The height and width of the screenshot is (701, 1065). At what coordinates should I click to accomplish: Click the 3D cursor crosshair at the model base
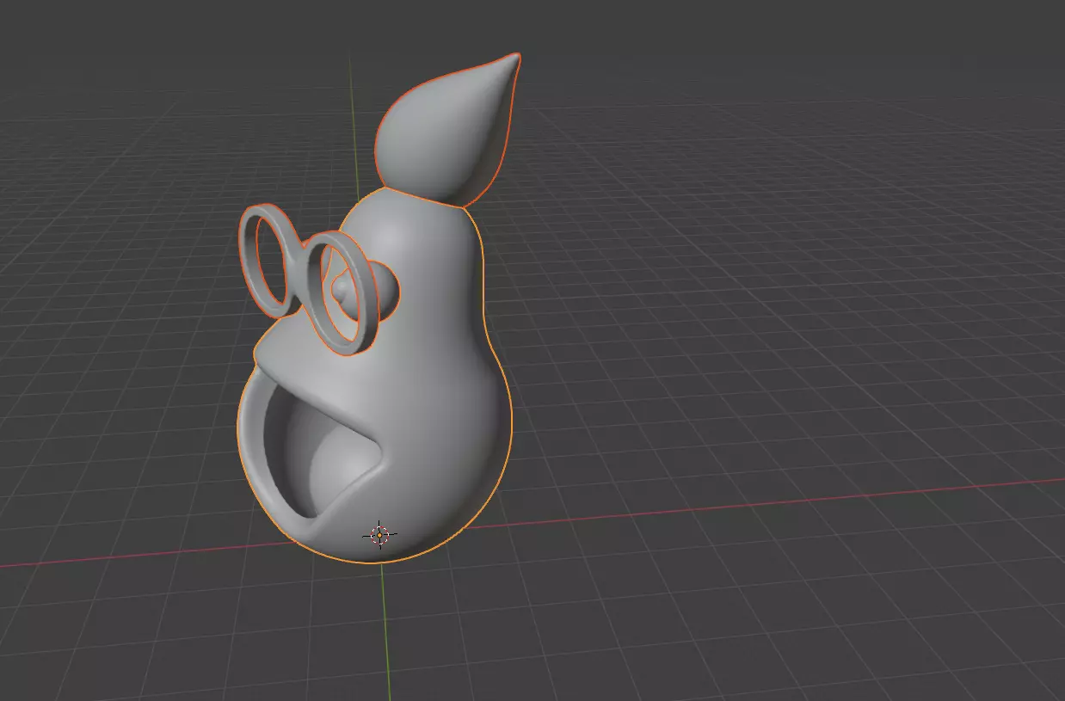pyautogui.click(x=379, y=534)
